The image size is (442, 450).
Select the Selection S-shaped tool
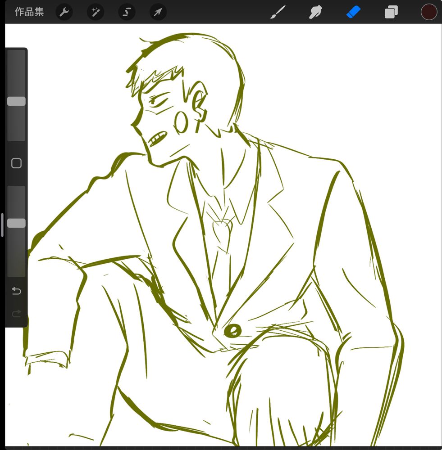pos(127,12)
